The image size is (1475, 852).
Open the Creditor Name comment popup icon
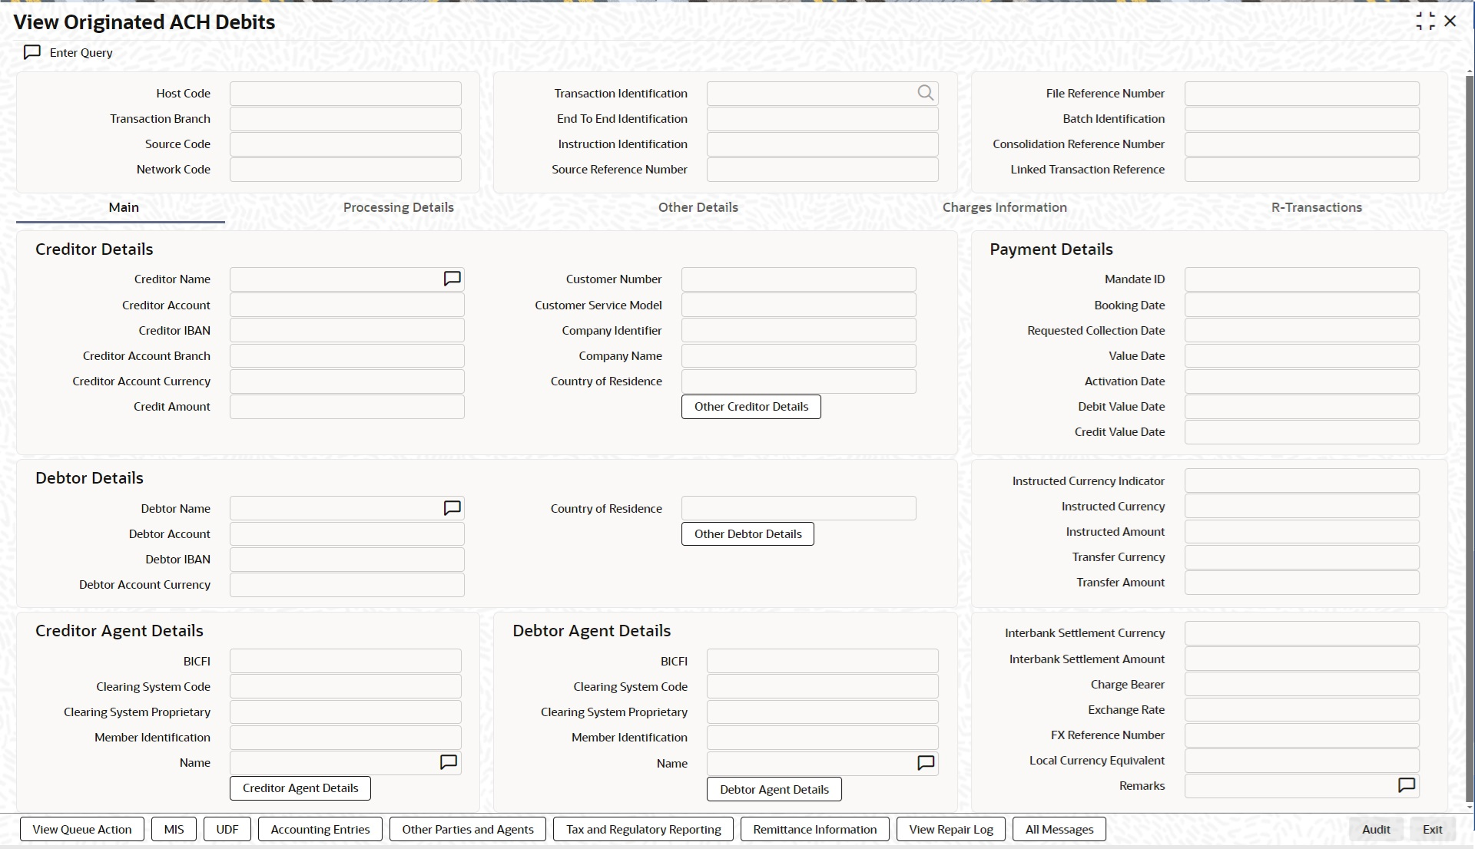(x=452, y=279)
